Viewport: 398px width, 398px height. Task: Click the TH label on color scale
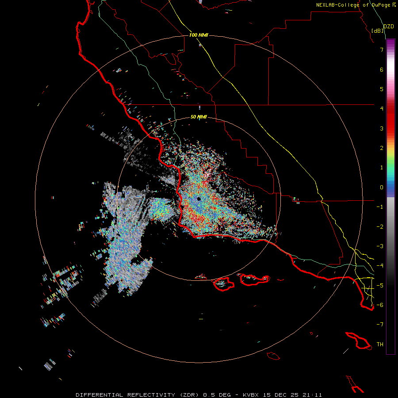380,344
